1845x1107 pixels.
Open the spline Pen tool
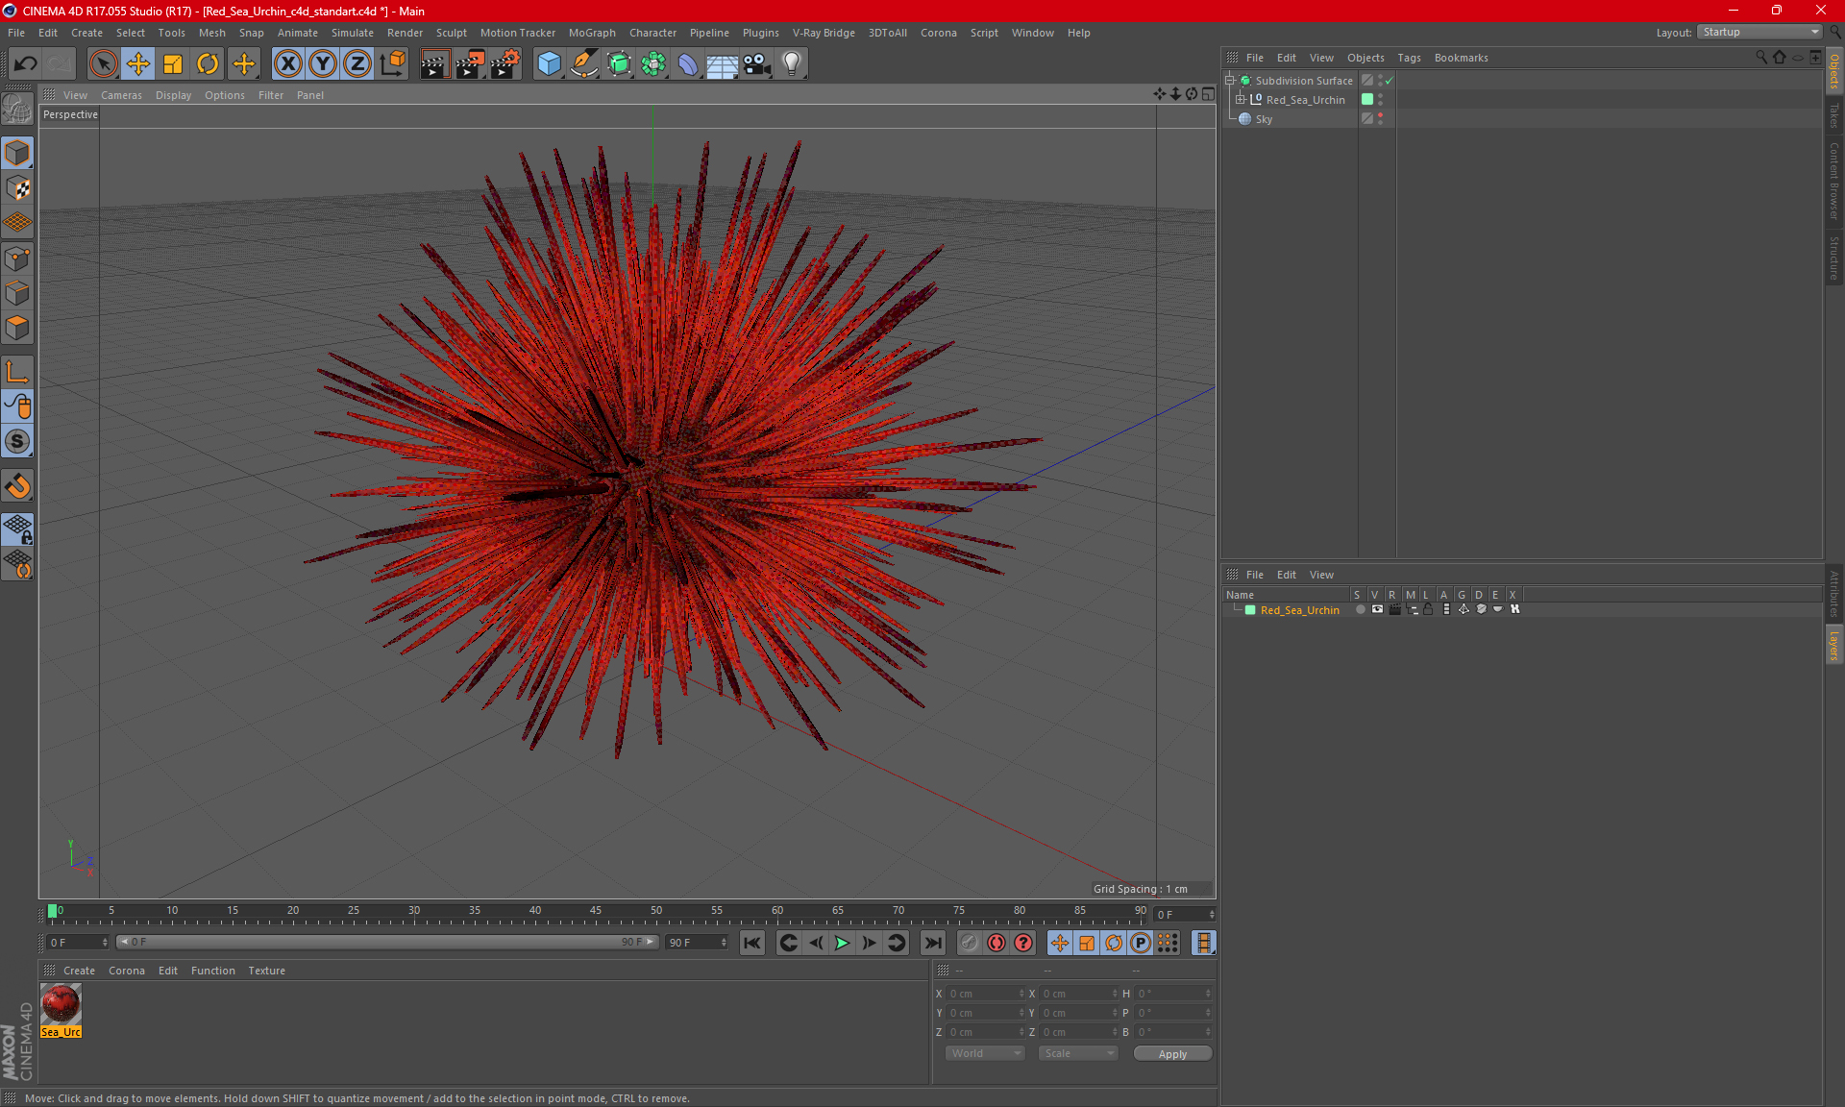(584, 64)
